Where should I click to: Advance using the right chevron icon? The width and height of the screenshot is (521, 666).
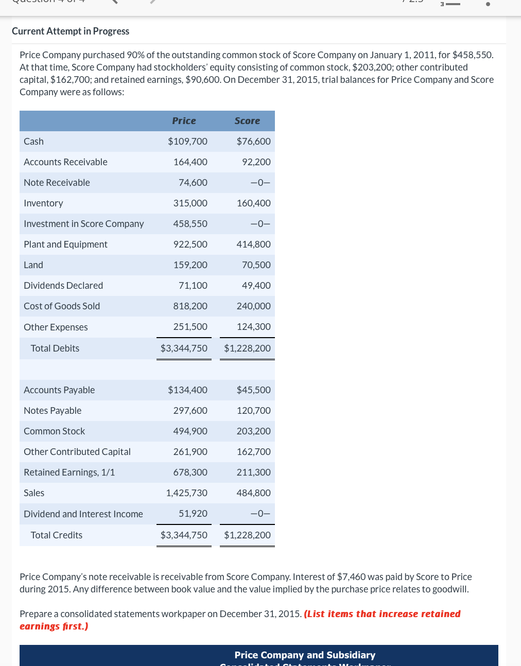[153, 2]
